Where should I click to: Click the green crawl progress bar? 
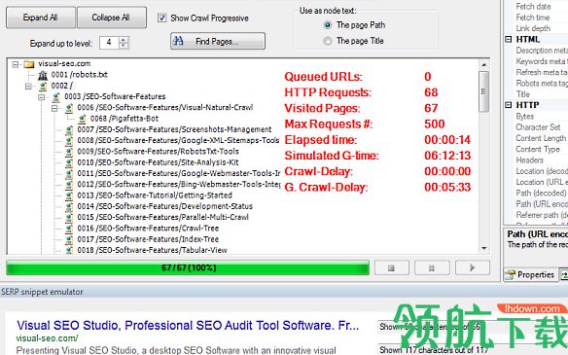click(188, 268)
